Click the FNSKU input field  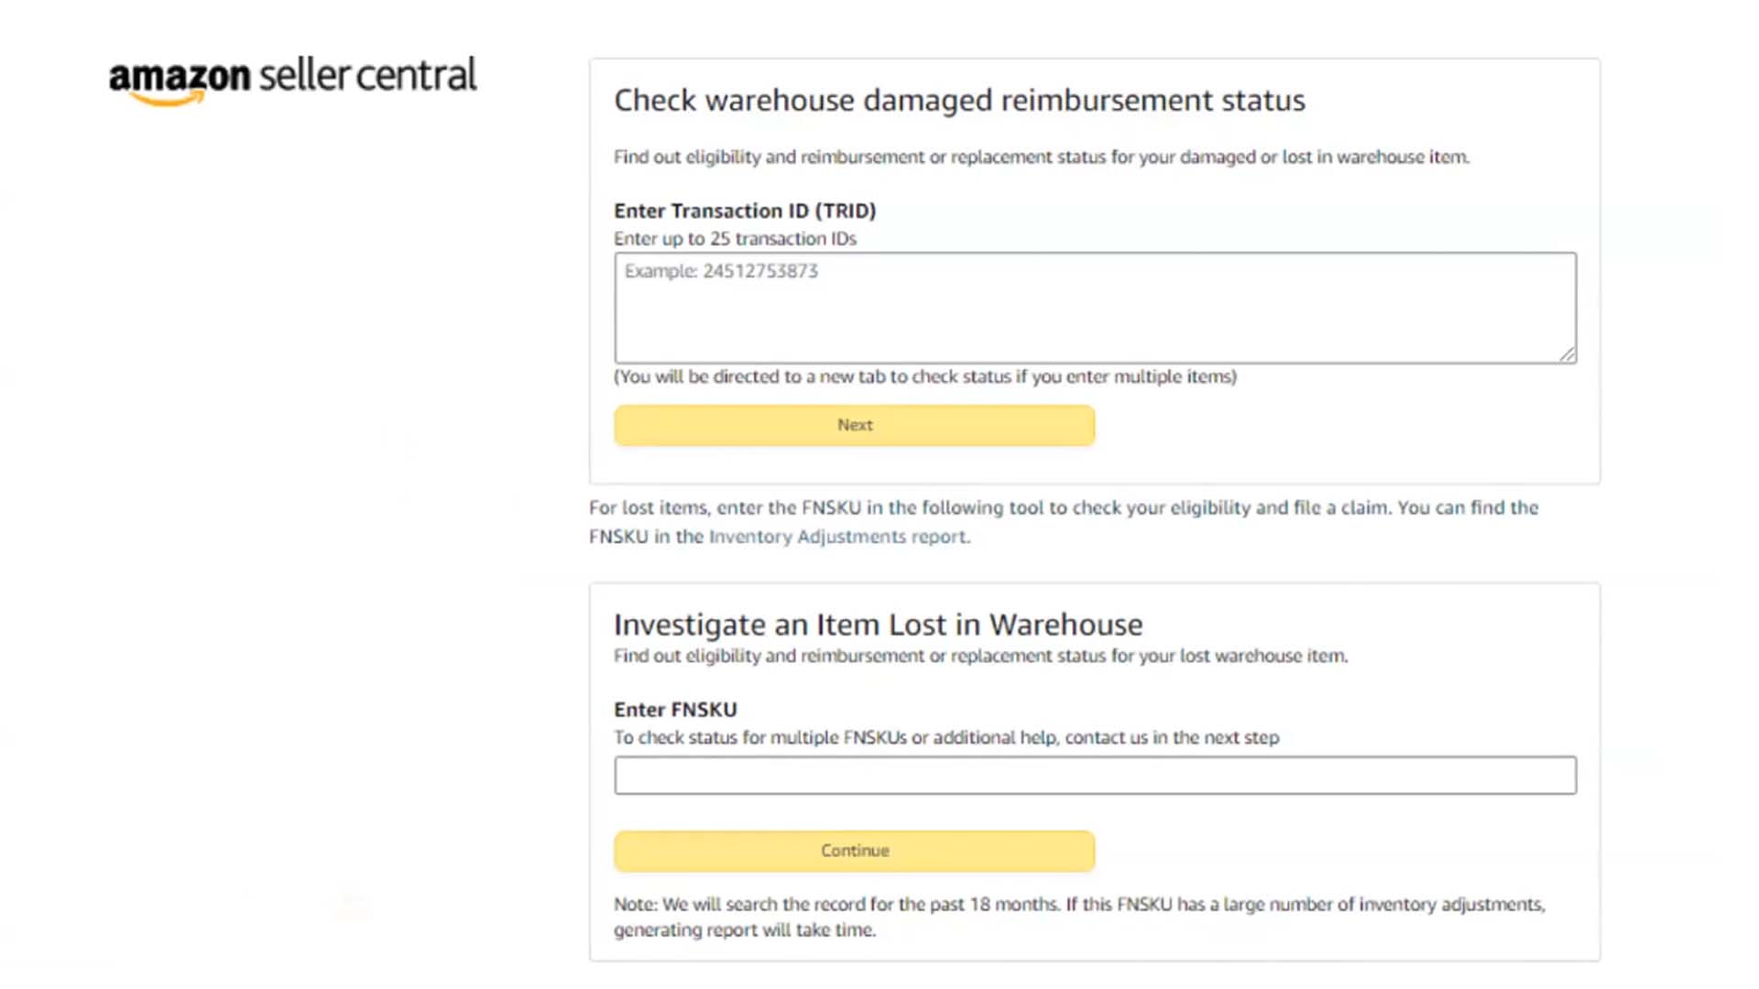pos(1093,775)
